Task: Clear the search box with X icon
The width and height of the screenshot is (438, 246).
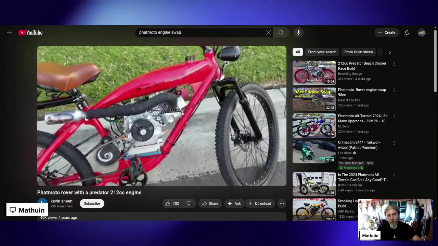Action: coord(269,32)
